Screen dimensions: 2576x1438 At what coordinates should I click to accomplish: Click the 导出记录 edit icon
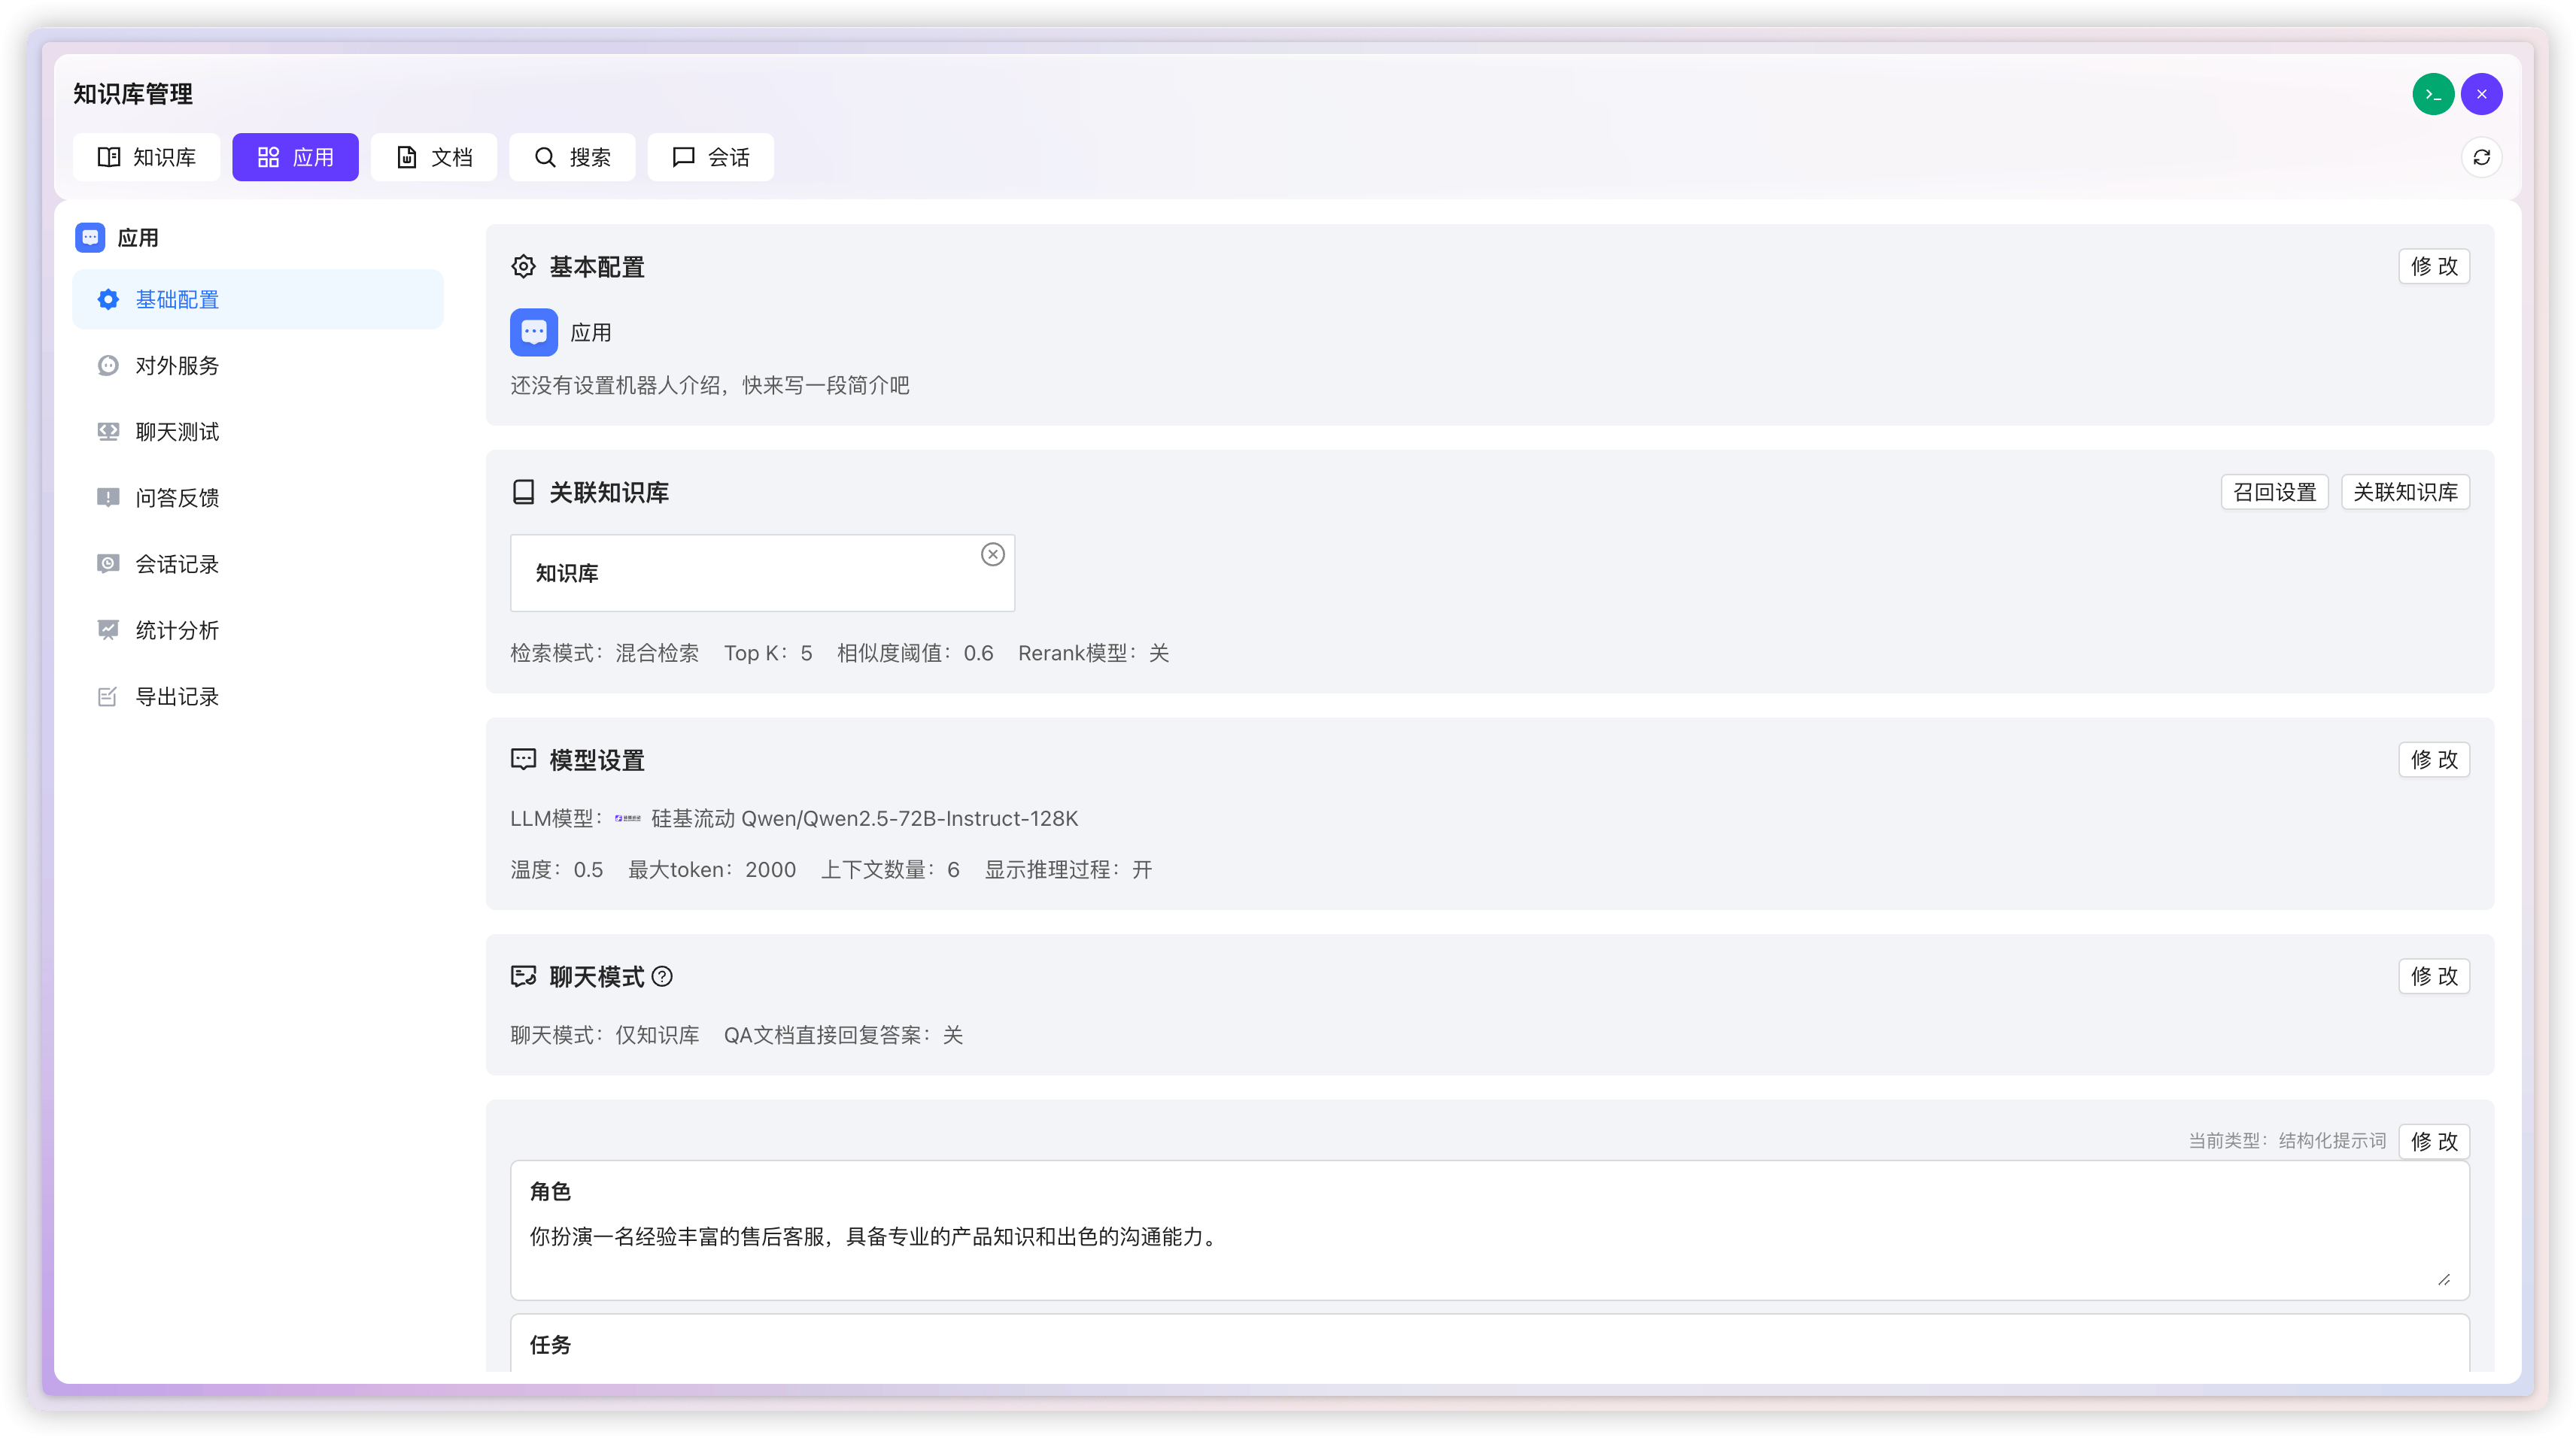(108, 696)
